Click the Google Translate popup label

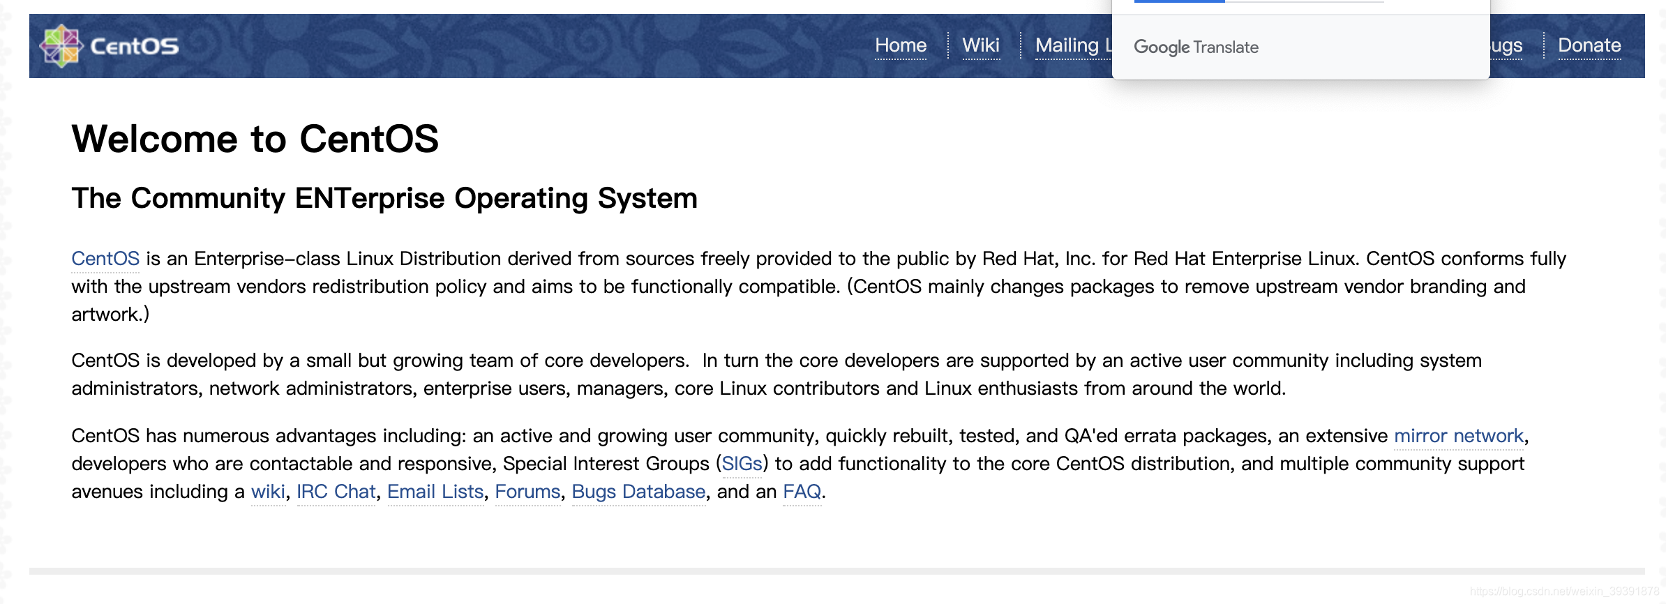pos(1196,47)
